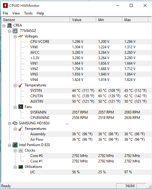Screen dimensions: 152x189
Task: Select the AUXTIN temperature row
Action: coord(91,101)
